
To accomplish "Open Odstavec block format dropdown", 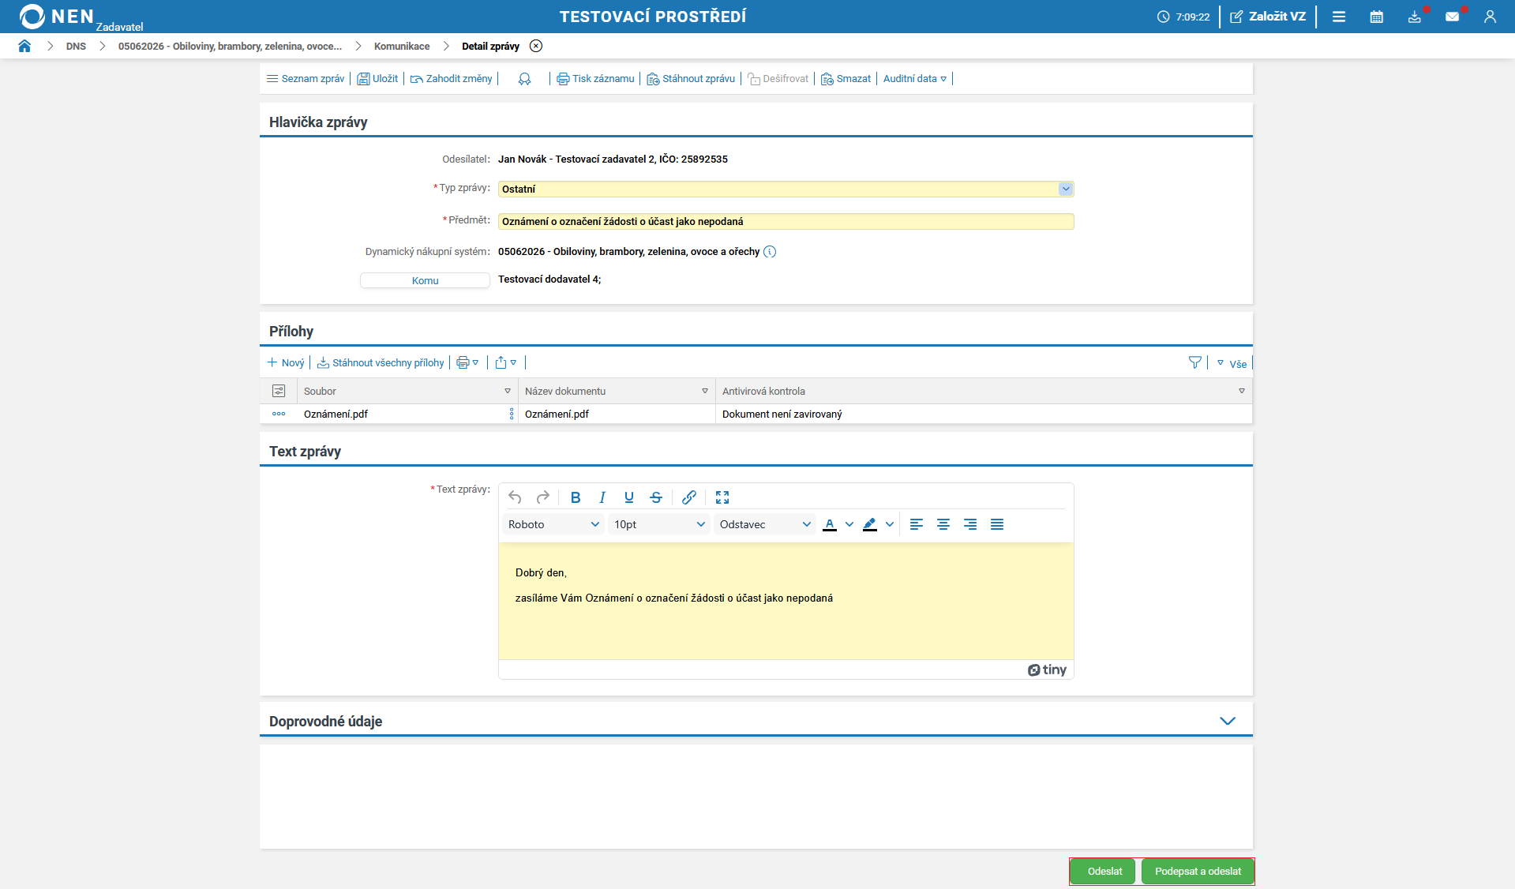I will tap(765, 524).
